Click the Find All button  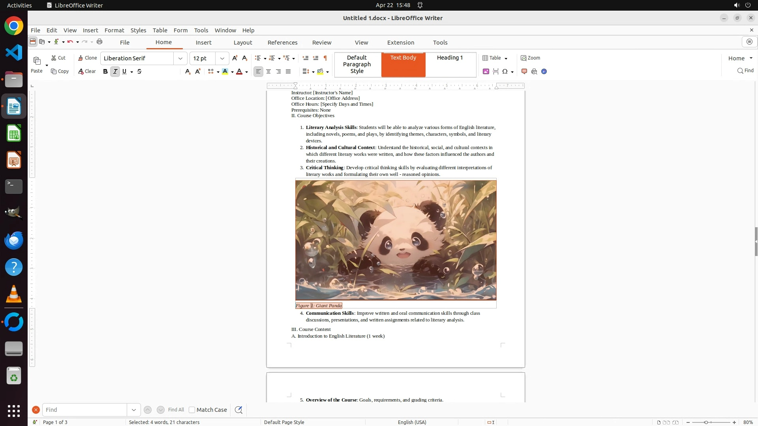click(x=176, y=410)
